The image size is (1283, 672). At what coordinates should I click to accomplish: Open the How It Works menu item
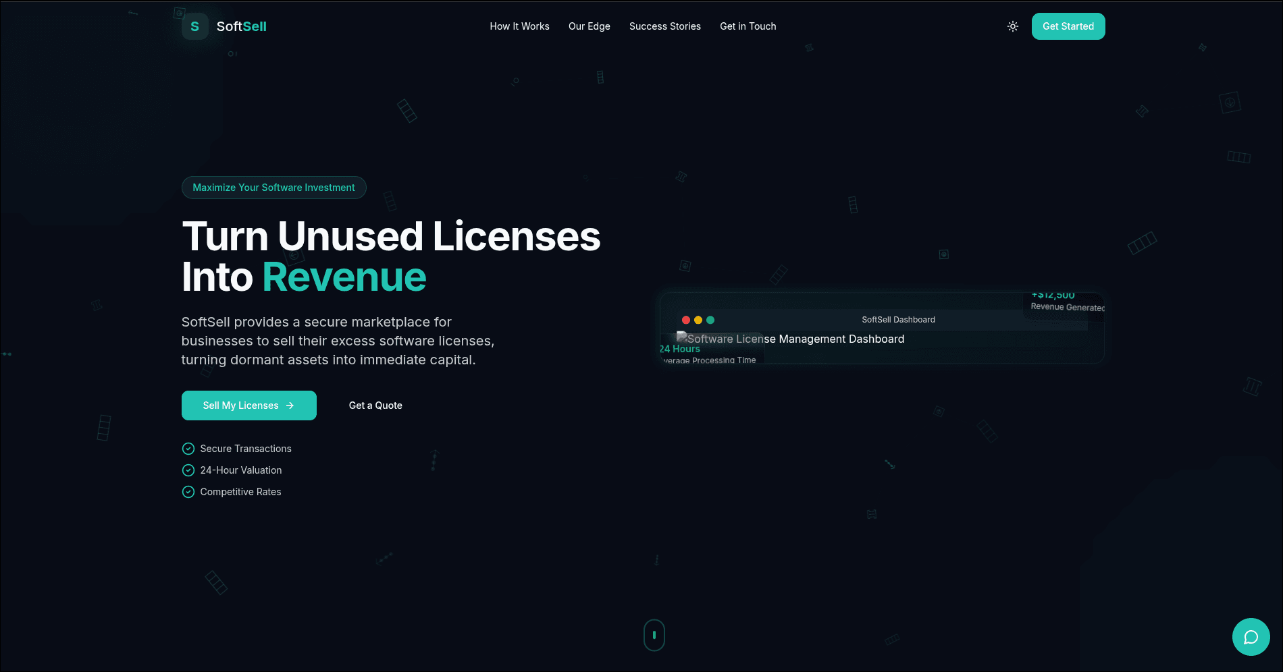tap(519, 26)
